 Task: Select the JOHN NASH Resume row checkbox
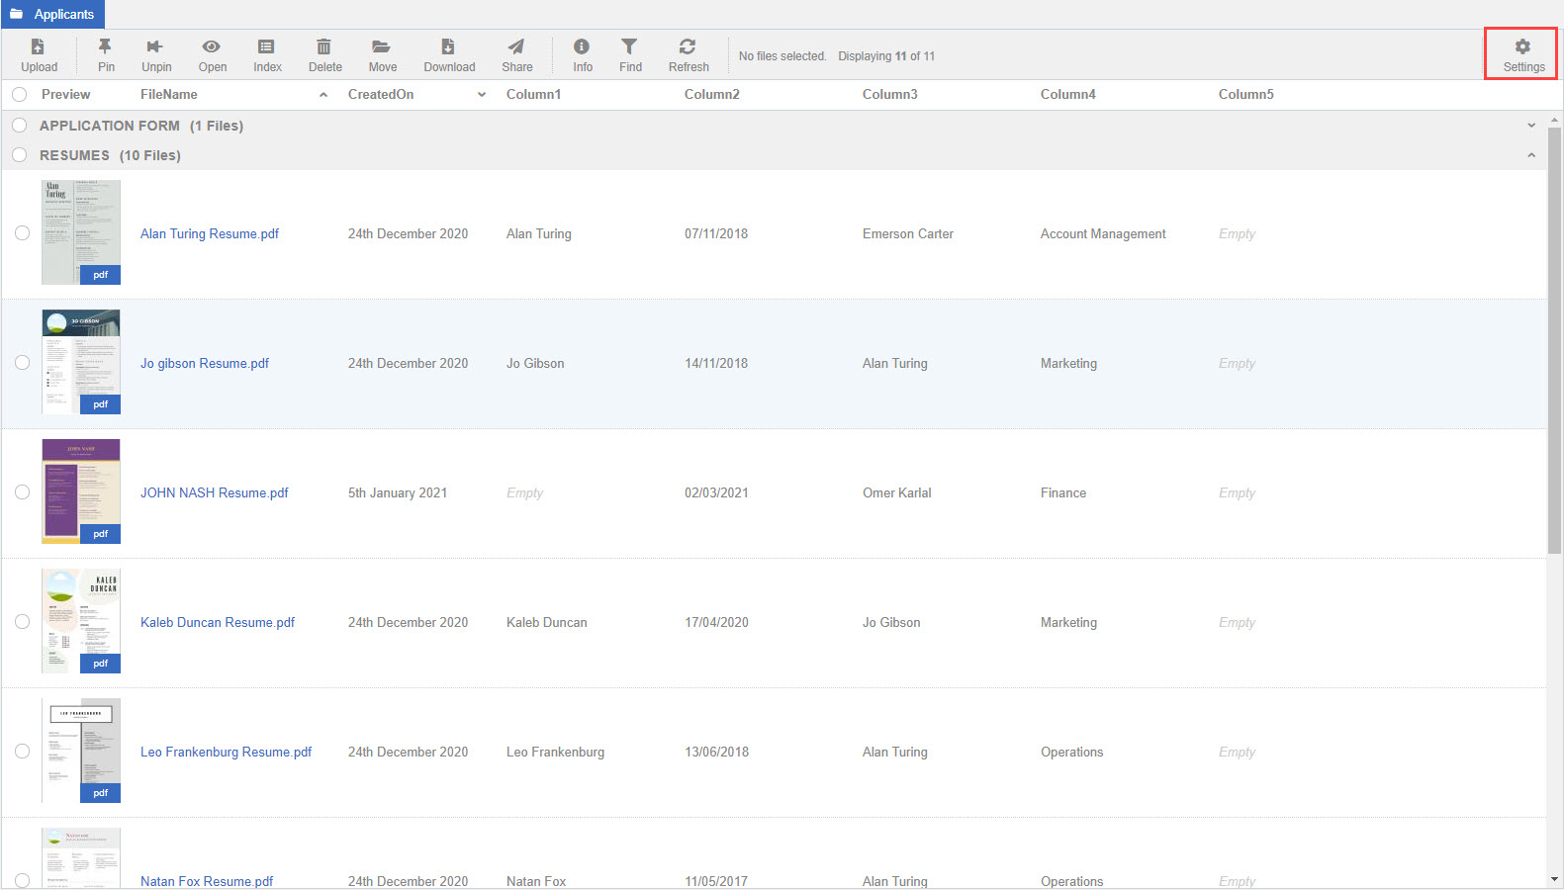coord(22,492)
